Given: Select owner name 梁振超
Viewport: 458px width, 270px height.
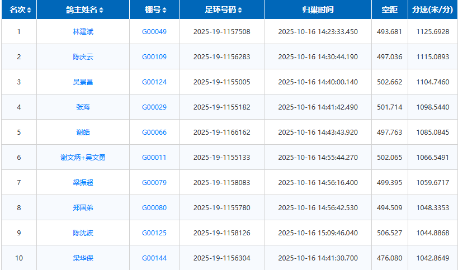Looking at the screenshot, I should point(83,183).
